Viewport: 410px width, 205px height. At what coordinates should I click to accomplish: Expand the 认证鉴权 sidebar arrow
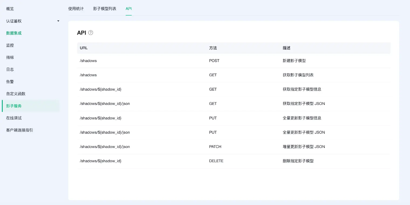58,21
